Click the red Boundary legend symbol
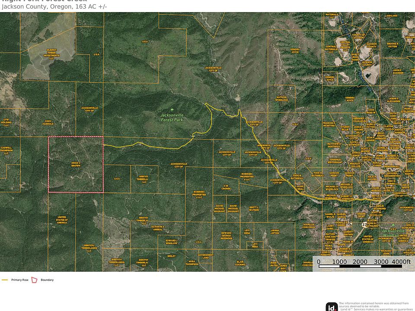This screenshot has height=311, width=415. [x=35, y=280]
